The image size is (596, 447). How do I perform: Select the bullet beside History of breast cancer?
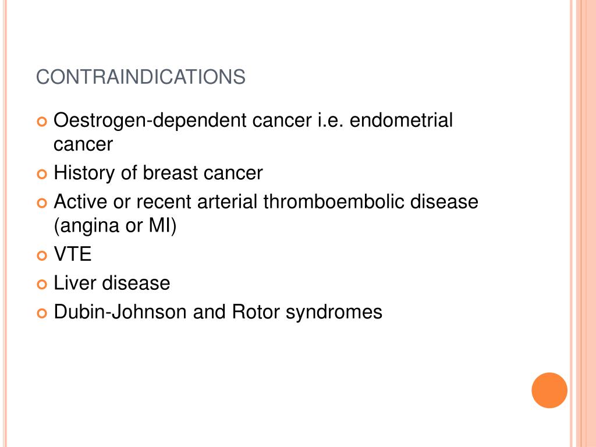pyautogui.click(x=42, y=174)
